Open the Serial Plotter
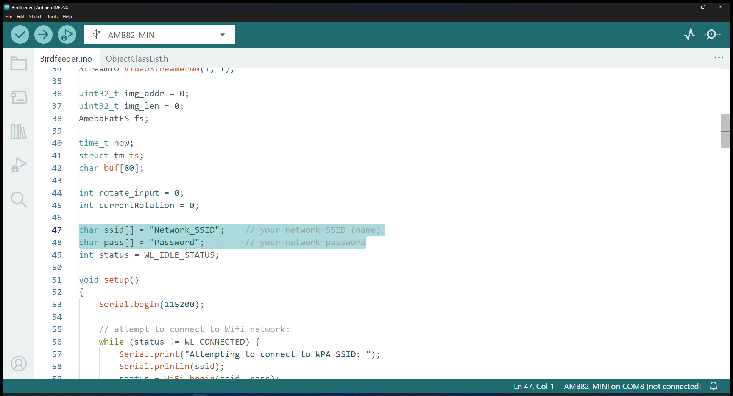Viewport: 733px width, 396px height. (x=689, y=35)
